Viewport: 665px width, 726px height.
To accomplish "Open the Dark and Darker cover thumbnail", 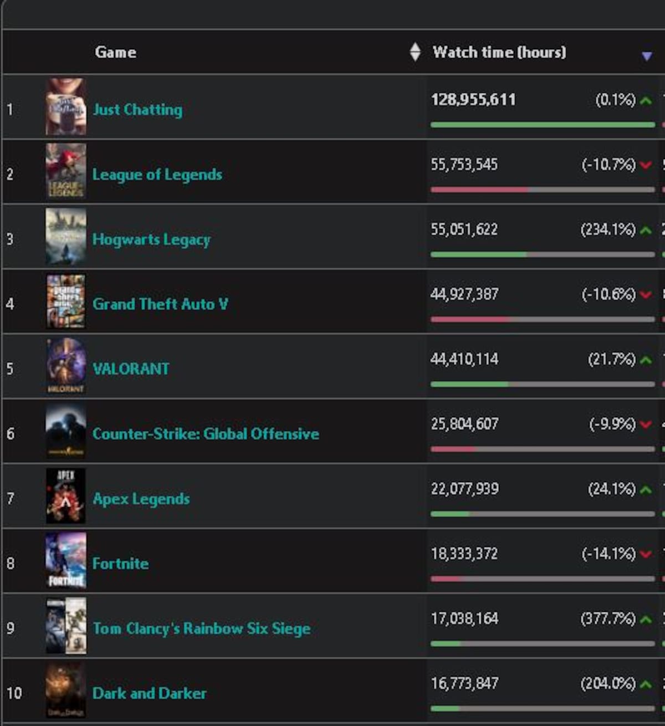I will [x=66, y=691].
